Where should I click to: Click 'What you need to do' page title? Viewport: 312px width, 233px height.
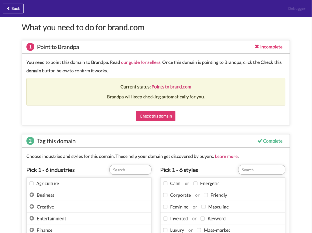tap(83, 27)
